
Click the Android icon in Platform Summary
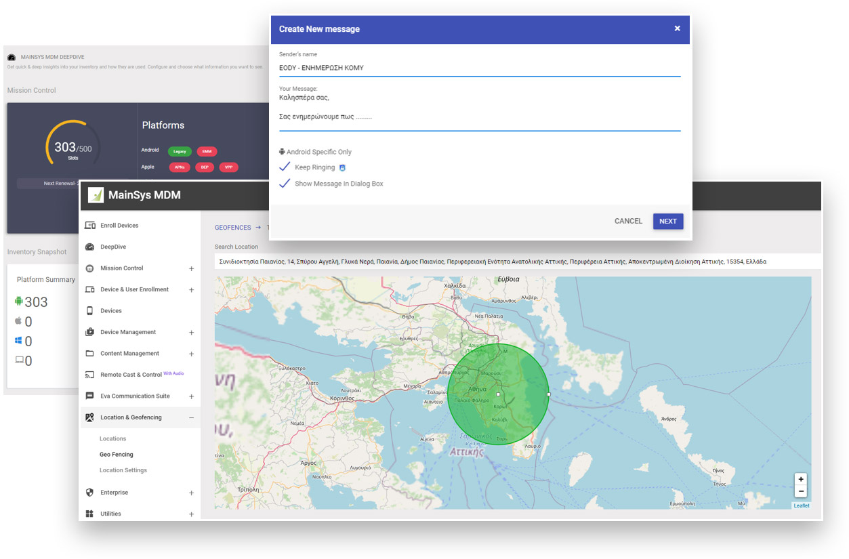coord(19,302)
